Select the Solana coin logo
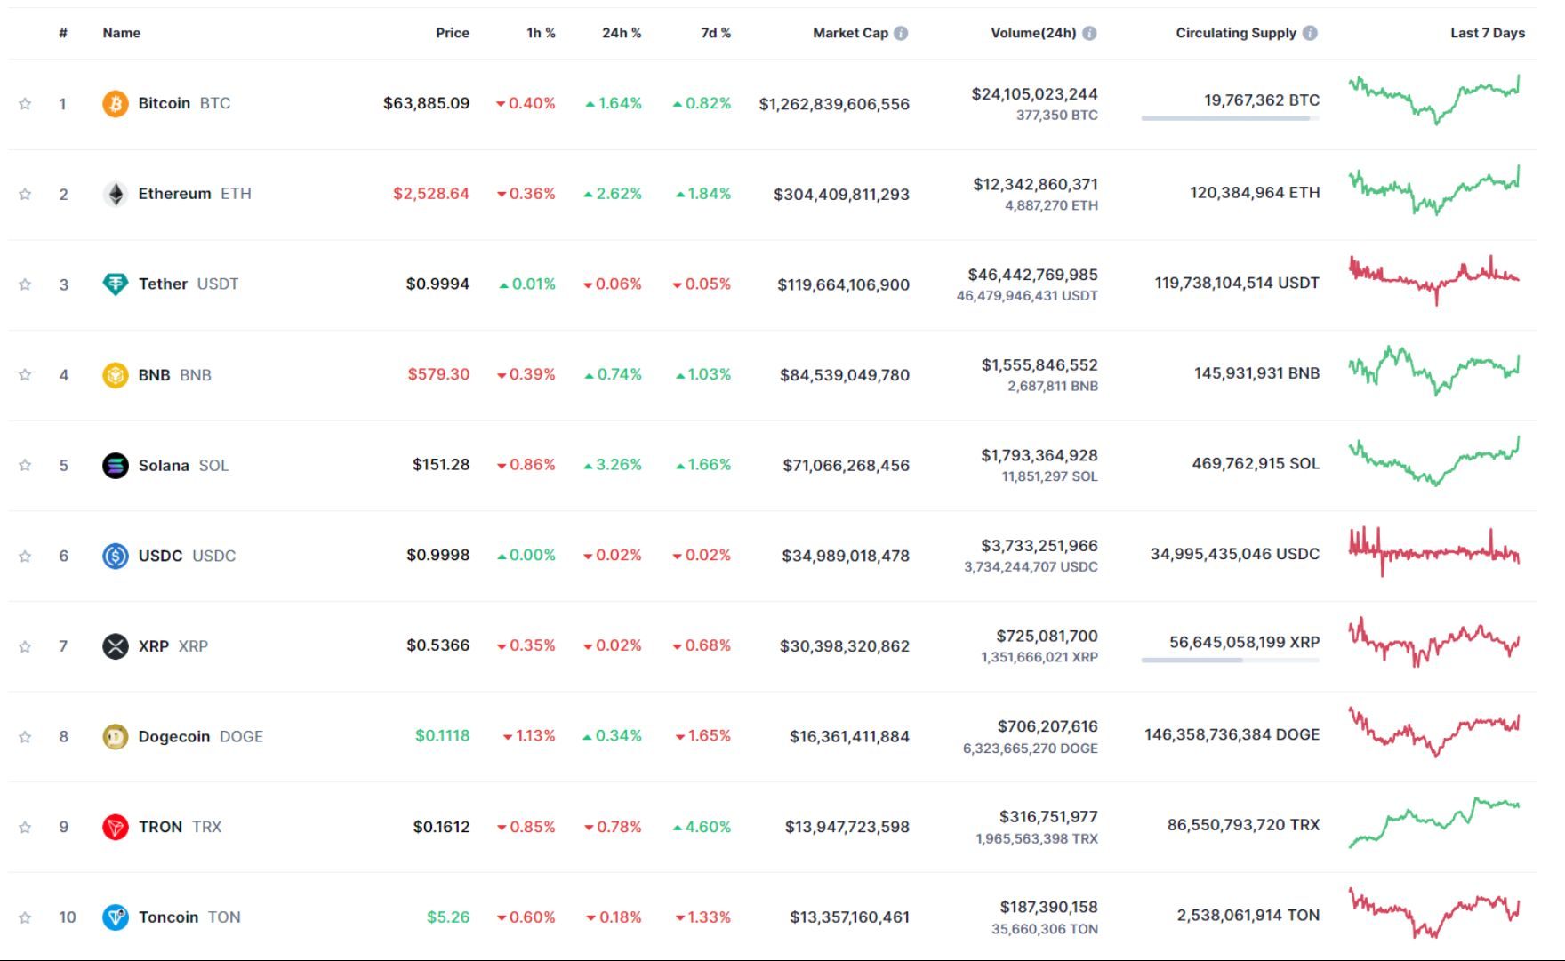Viewport: 1565px width, 961px height. coord(115,465)
